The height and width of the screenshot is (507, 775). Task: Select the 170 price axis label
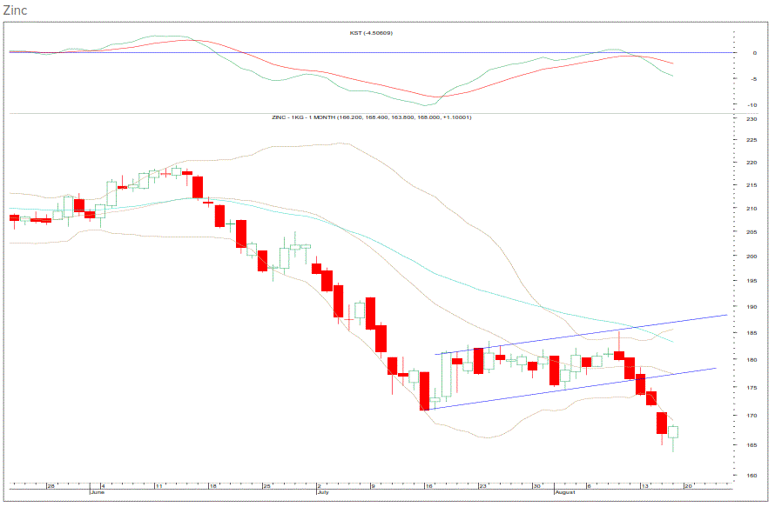pyautogui.click(x=751, y=416)
